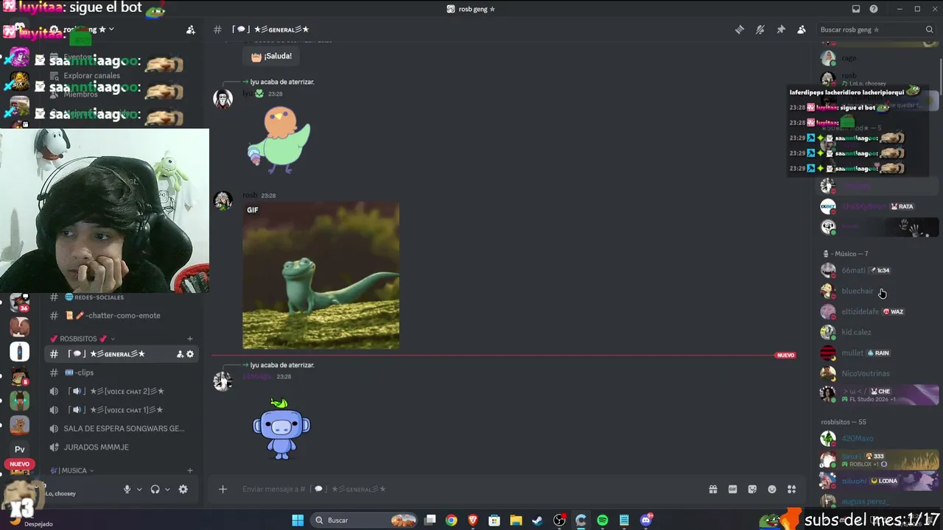
Task: Open rosb's avatar in the chat
Action: coord(222,200)
